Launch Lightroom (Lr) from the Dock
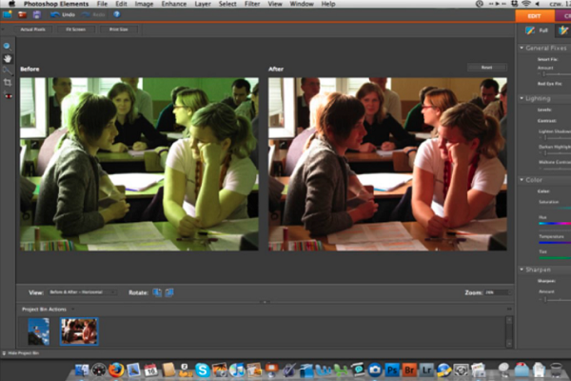The width and height of the screenshot is (571, 381). click(x=426, y=371)
